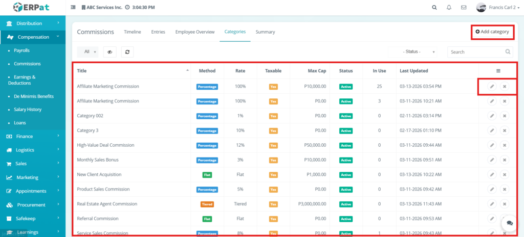Click into the Search input field
Screen dimensions: 524x237
pyautogui.click(x=475, y=52)
